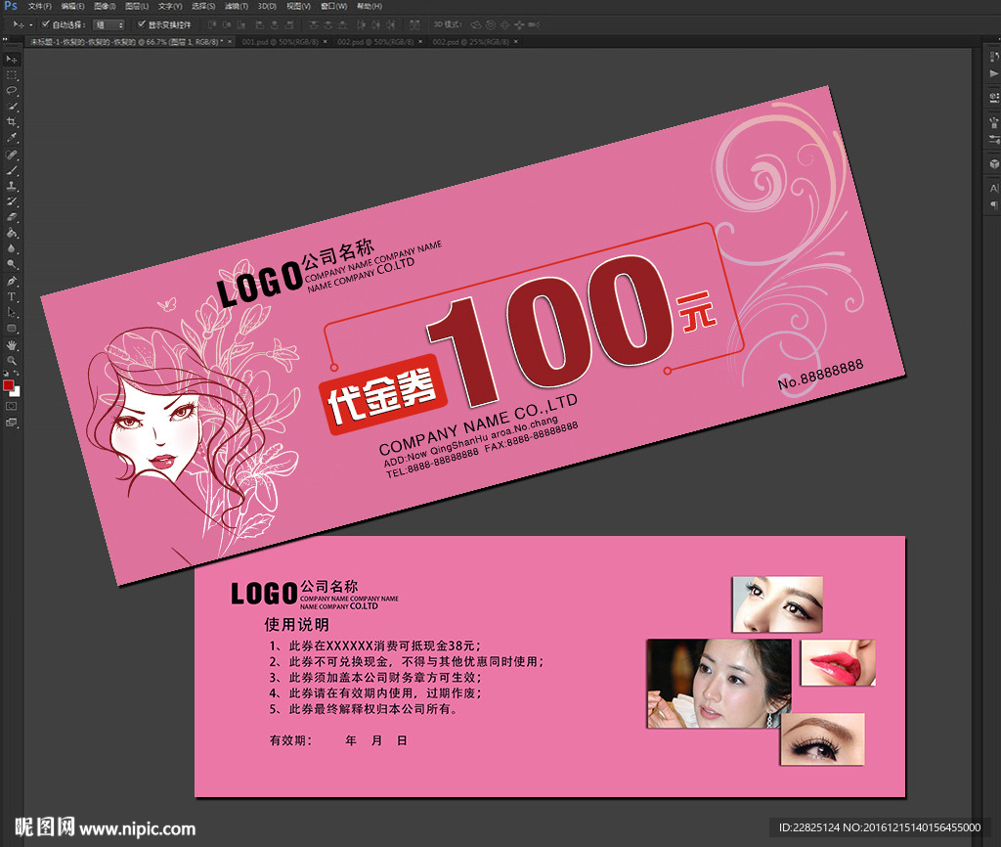Select the Eyedropper tool

click(x=12, y=138)
